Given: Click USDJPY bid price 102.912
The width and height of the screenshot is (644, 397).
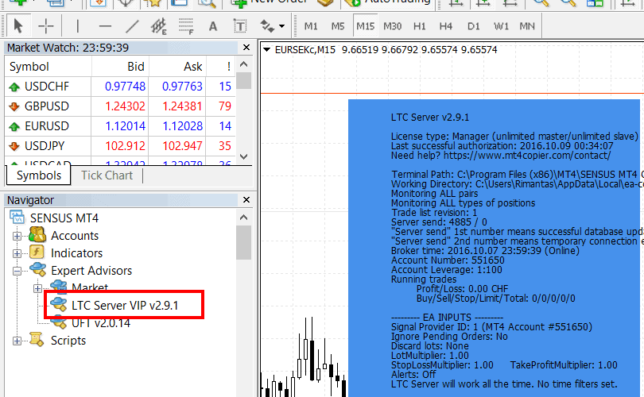Looking at the screenshot, I should coord(125,145).
